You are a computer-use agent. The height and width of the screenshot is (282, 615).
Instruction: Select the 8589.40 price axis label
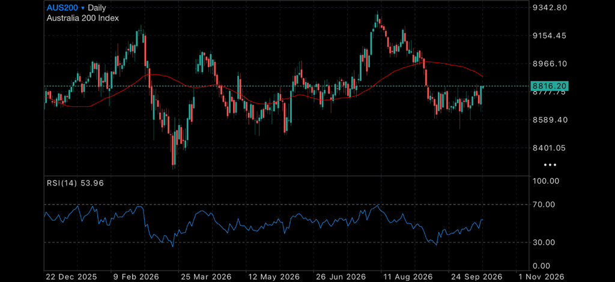pos(550,119)
